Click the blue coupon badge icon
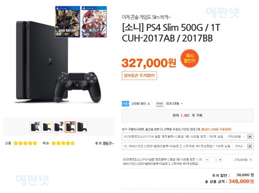The height and width of the screenshot is (193, 259). 125,104
